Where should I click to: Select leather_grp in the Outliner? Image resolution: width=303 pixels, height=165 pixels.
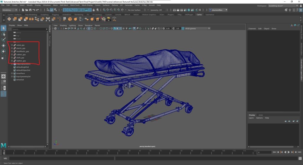click(x=21, y=61)
